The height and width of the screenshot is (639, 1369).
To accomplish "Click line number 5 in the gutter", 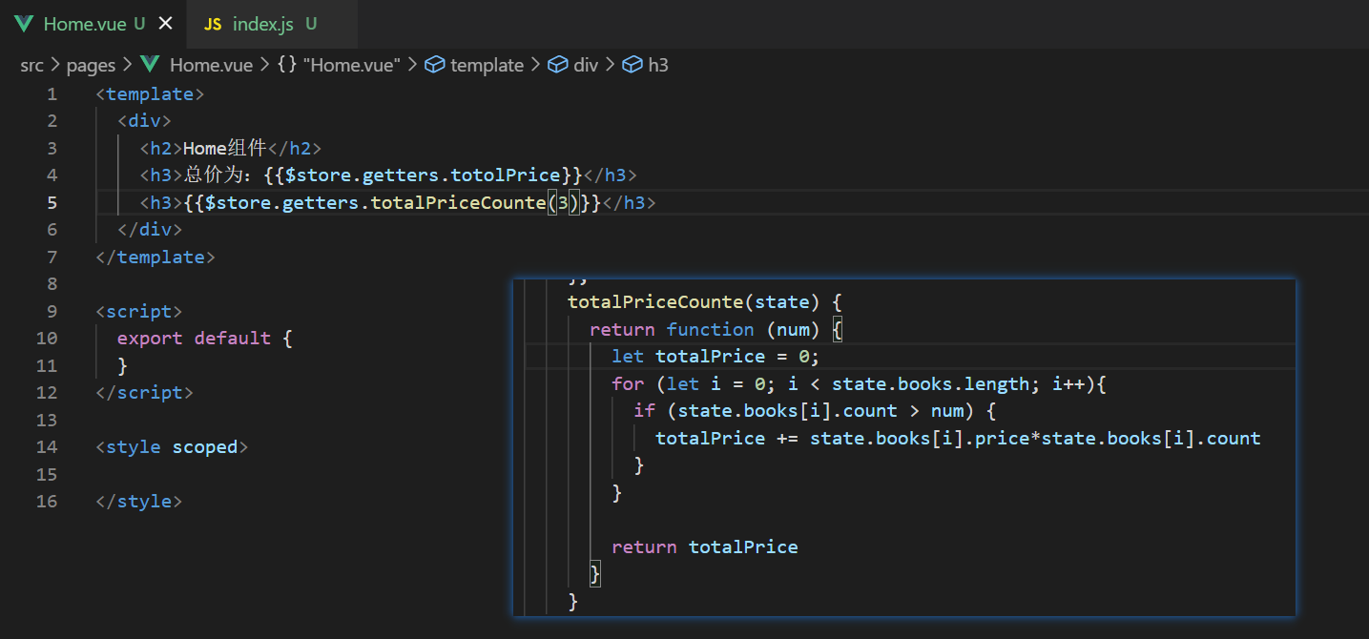I will 52,202.
